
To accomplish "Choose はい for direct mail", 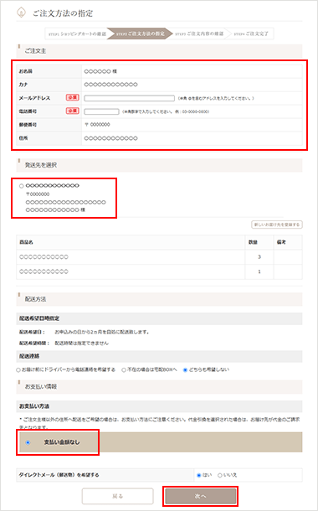I will (199, 475).
